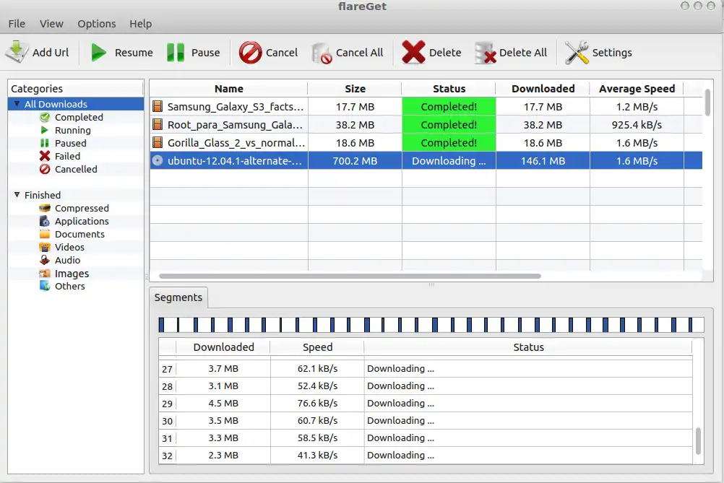
Task: Select the Samsung_Galaxy_S3_facts download name
Action: (x=236, y=107)
